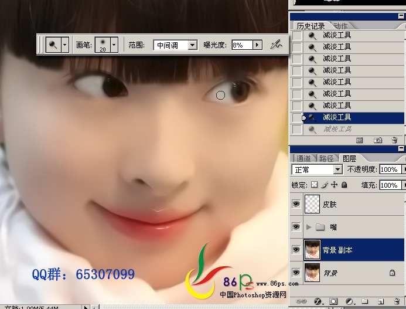Move the history state marker on the highlighted row
Viewport: 406px width, 309px height.
pos(304,118)
